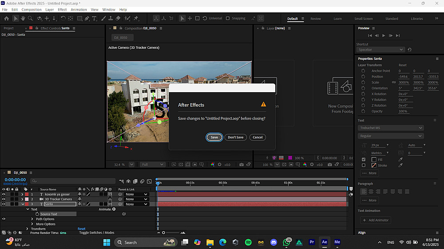Viewport: 444px width, 249px height.
Task: Click Play in the Preview panel
Action: (384, 35)
